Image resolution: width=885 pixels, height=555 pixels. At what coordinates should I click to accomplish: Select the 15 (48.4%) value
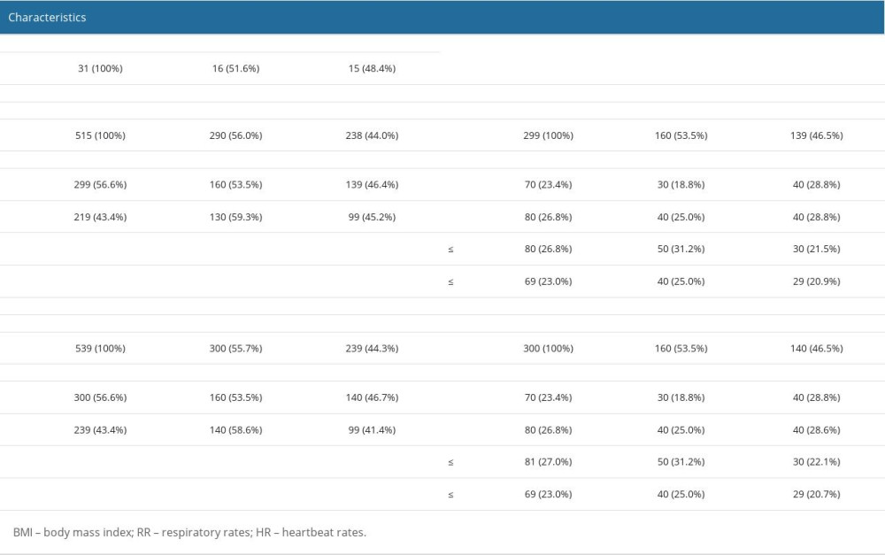pos(373,68)
